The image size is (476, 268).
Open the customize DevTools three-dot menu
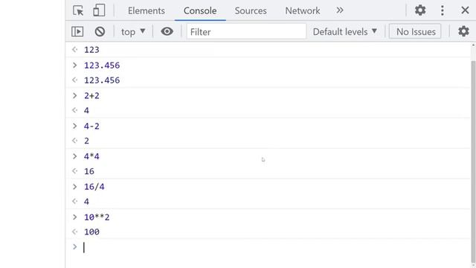click(x=443, y=10)
